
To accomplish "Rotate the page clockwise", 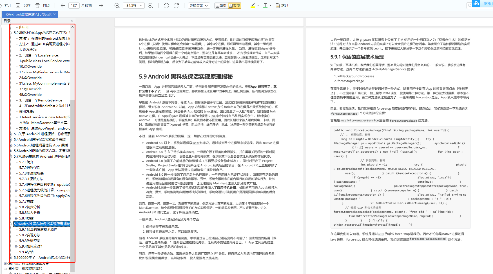I will point(176,5).
